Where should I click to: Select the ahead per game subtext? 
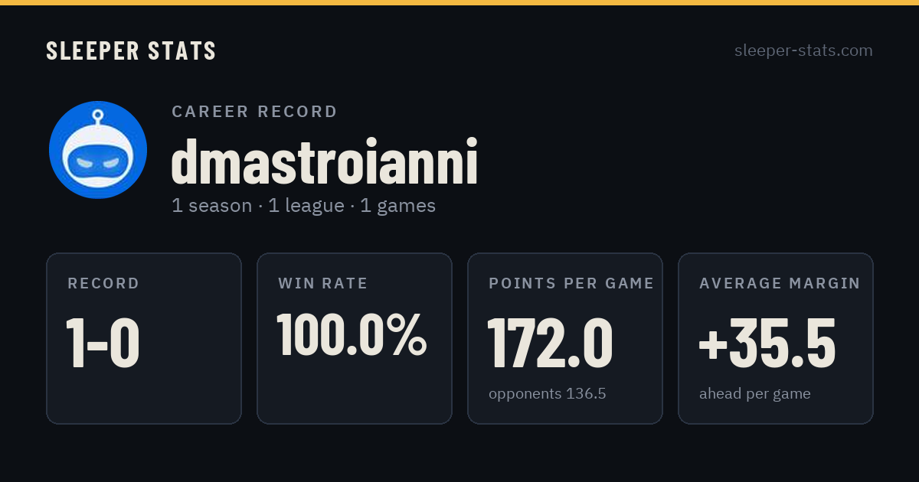(x=754, y=394)
